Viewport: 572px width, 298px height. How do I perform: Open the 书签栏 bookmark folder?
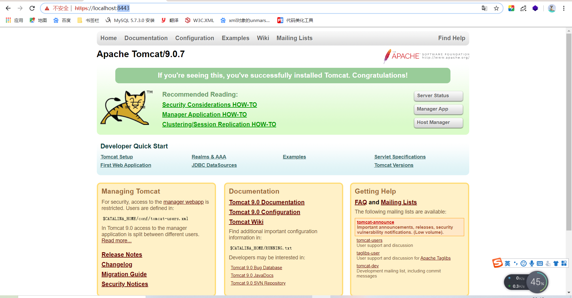coord(88,20)
